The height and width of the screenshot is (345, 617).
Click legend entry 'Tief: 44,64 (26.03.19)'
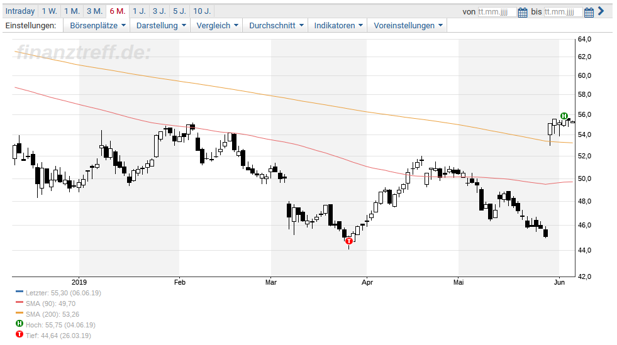[x=58, y=336]
